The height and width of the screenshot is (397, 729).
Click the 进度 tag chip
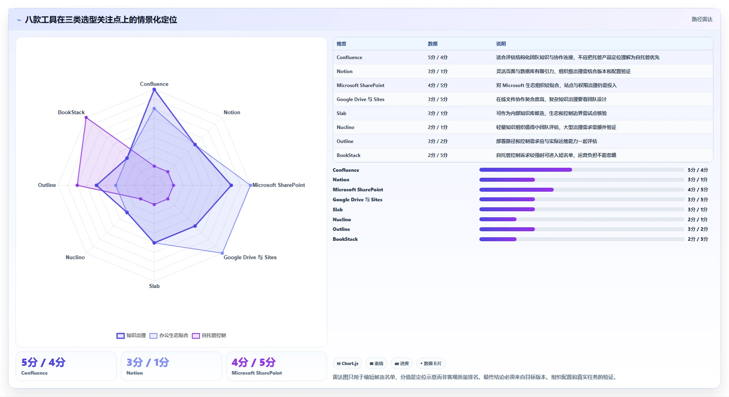click(402, 363)
